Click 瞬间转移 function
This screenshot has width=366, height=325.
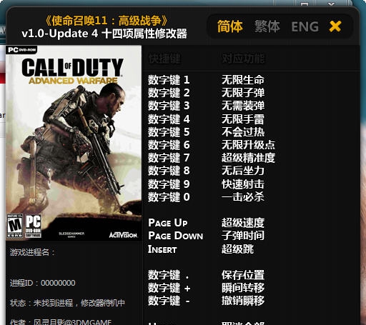coord(243,288)
